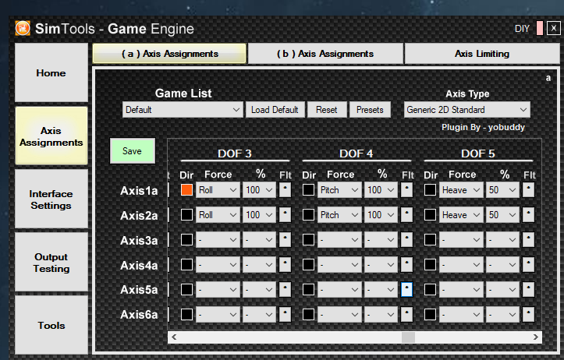Click the 'Plugin By - yobuddy' text
The width and height of the screenshot is (564, 360).
coord(483,127)
